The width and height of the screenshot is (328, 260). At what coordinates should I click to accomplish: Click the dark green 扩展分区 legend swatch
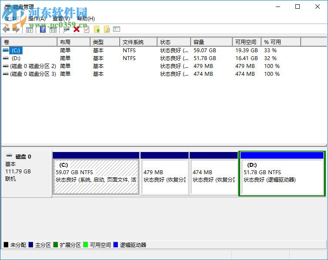pyautogui.click(x=55, y=245)
